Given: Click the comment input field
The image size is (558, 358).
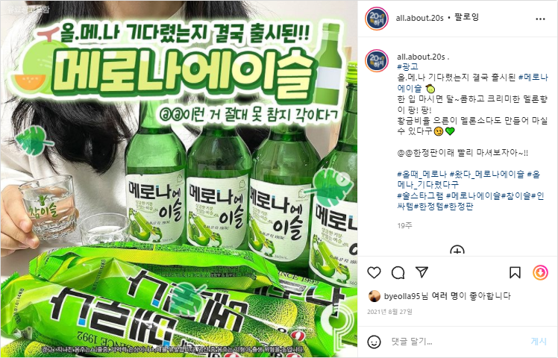Looking at the screenshot, I should [x=458, y=342].
